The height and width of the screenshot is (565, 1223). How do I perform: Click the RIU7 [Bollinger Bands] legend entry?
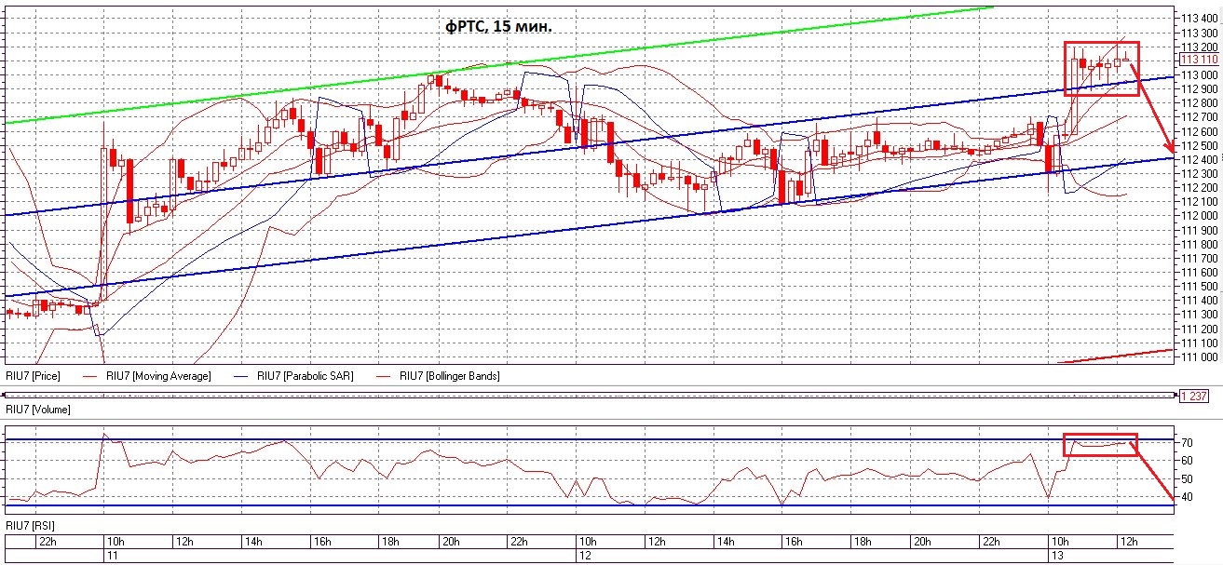point(450,376)
